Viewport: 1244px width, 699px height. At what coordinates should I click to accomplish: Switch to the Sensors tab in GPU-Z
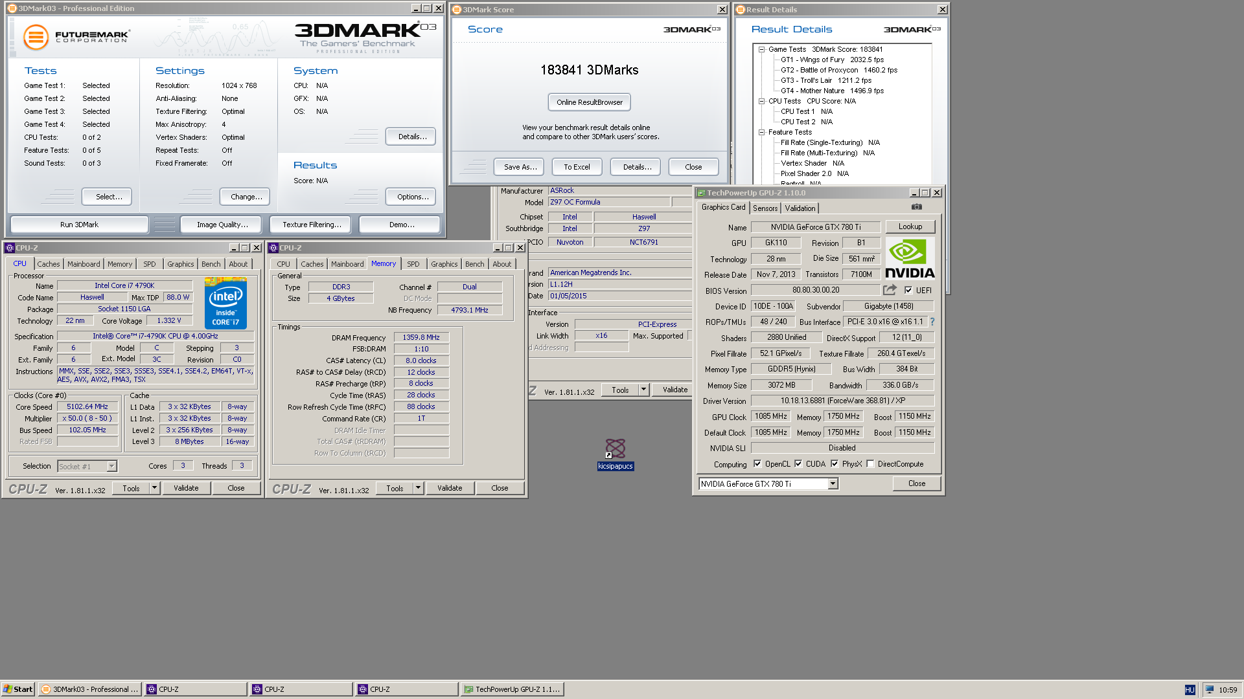[x=765, y=208]
